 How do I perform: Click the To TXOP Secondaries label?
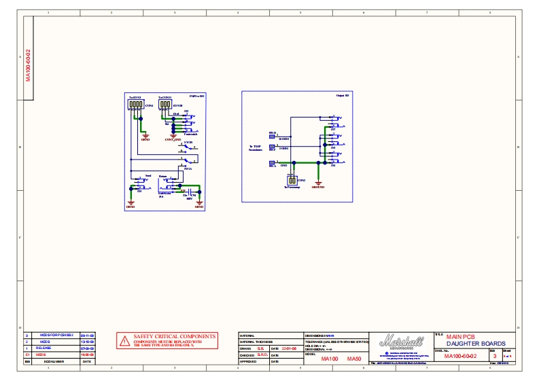(x=256, y=148)
